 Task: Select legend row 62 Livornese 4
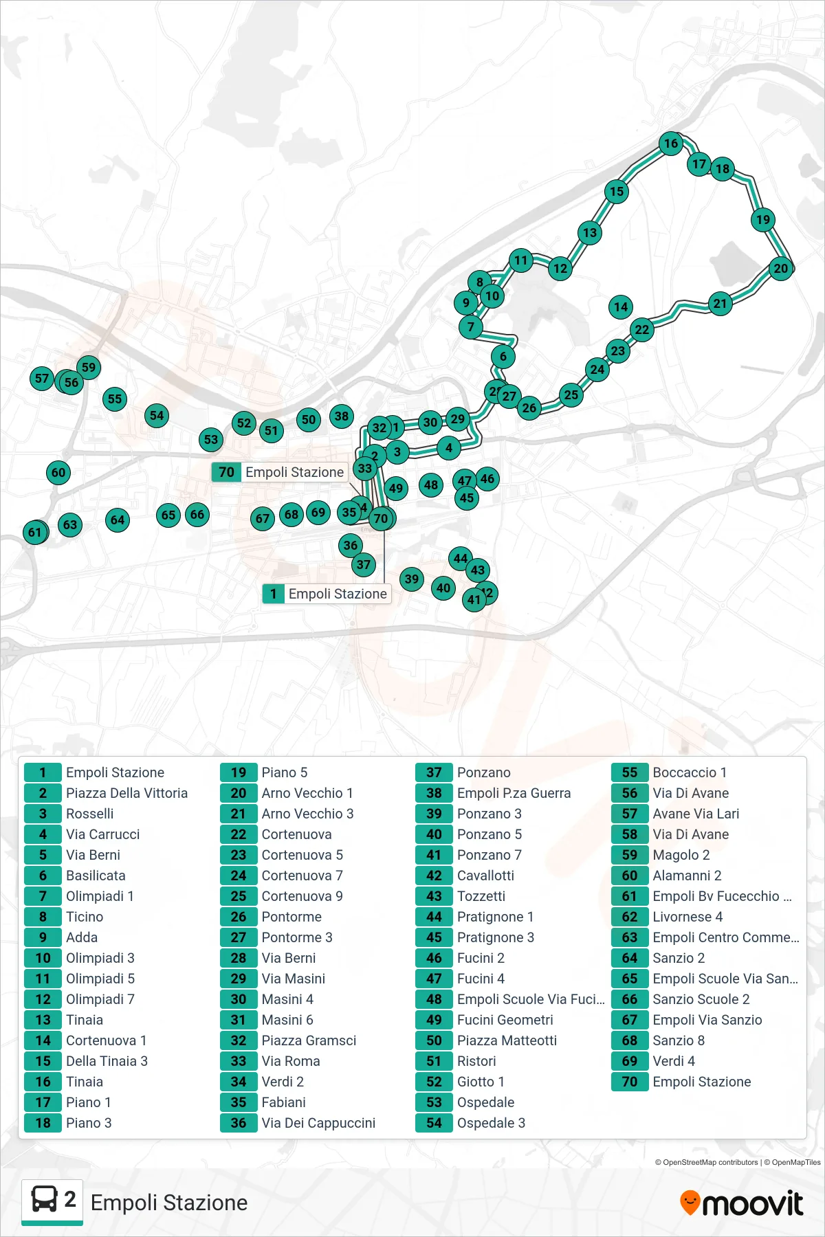668,917
